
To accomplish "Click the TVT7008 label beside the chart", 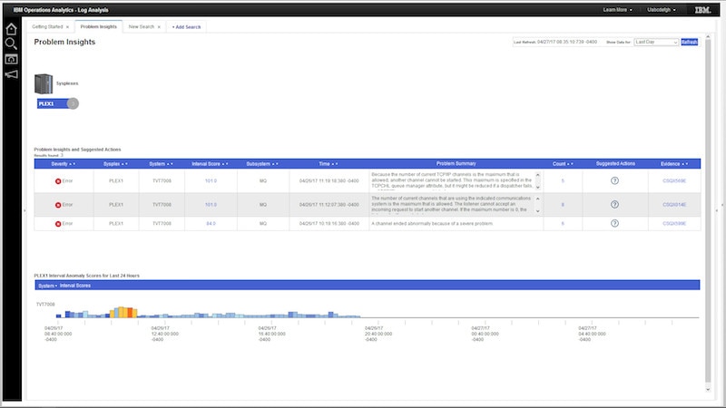I will click(x=45, y=305).
